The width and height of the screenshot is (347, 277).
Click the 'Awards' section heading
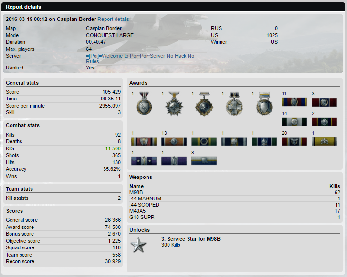(x=138, y=83)
